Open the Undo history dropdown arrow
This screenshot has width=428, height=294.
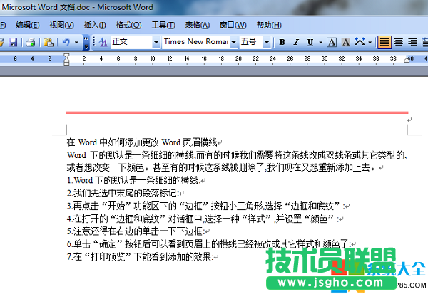[x=76, y=43]
